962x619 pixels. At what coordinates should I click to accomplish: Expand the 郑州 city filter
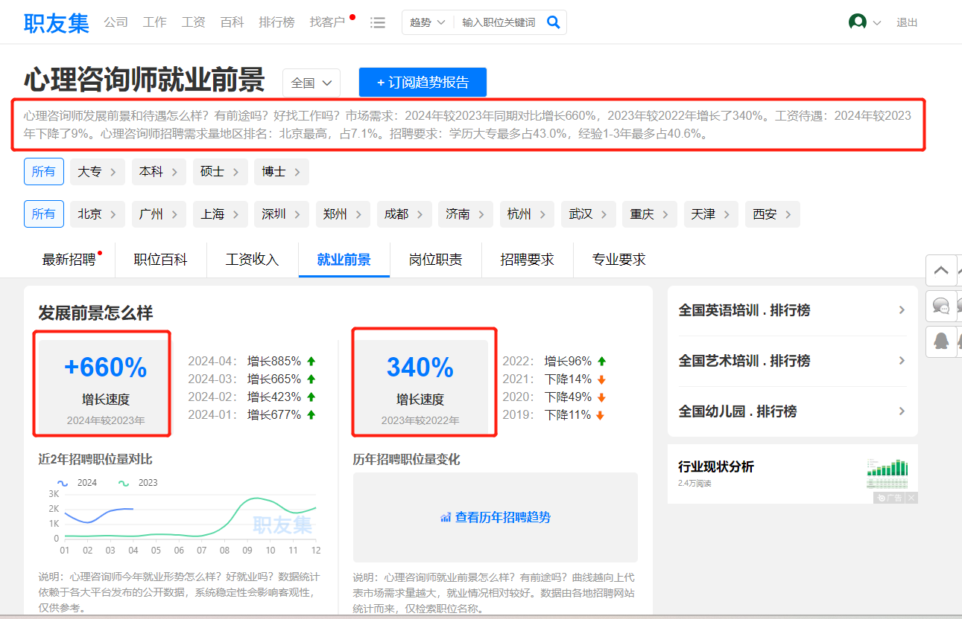pyautogui.click(x=342, y=214)
